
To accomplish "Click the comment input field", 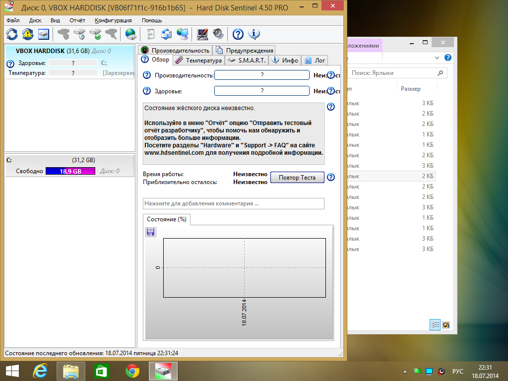I will 234,203.
